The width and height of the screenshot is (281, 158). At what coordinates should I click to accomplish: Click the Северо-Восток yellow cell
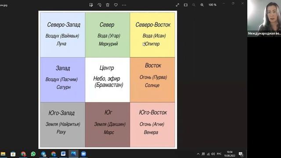tap(152, 35)
